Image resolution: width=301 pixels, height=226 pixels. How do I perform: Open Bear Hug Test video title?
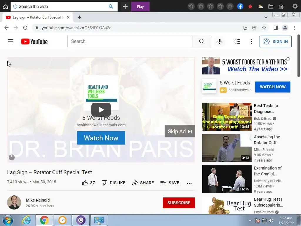click(x=268, y=202)
